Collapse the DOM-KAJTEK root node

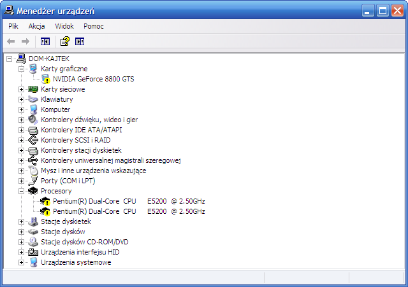[9, 59]
